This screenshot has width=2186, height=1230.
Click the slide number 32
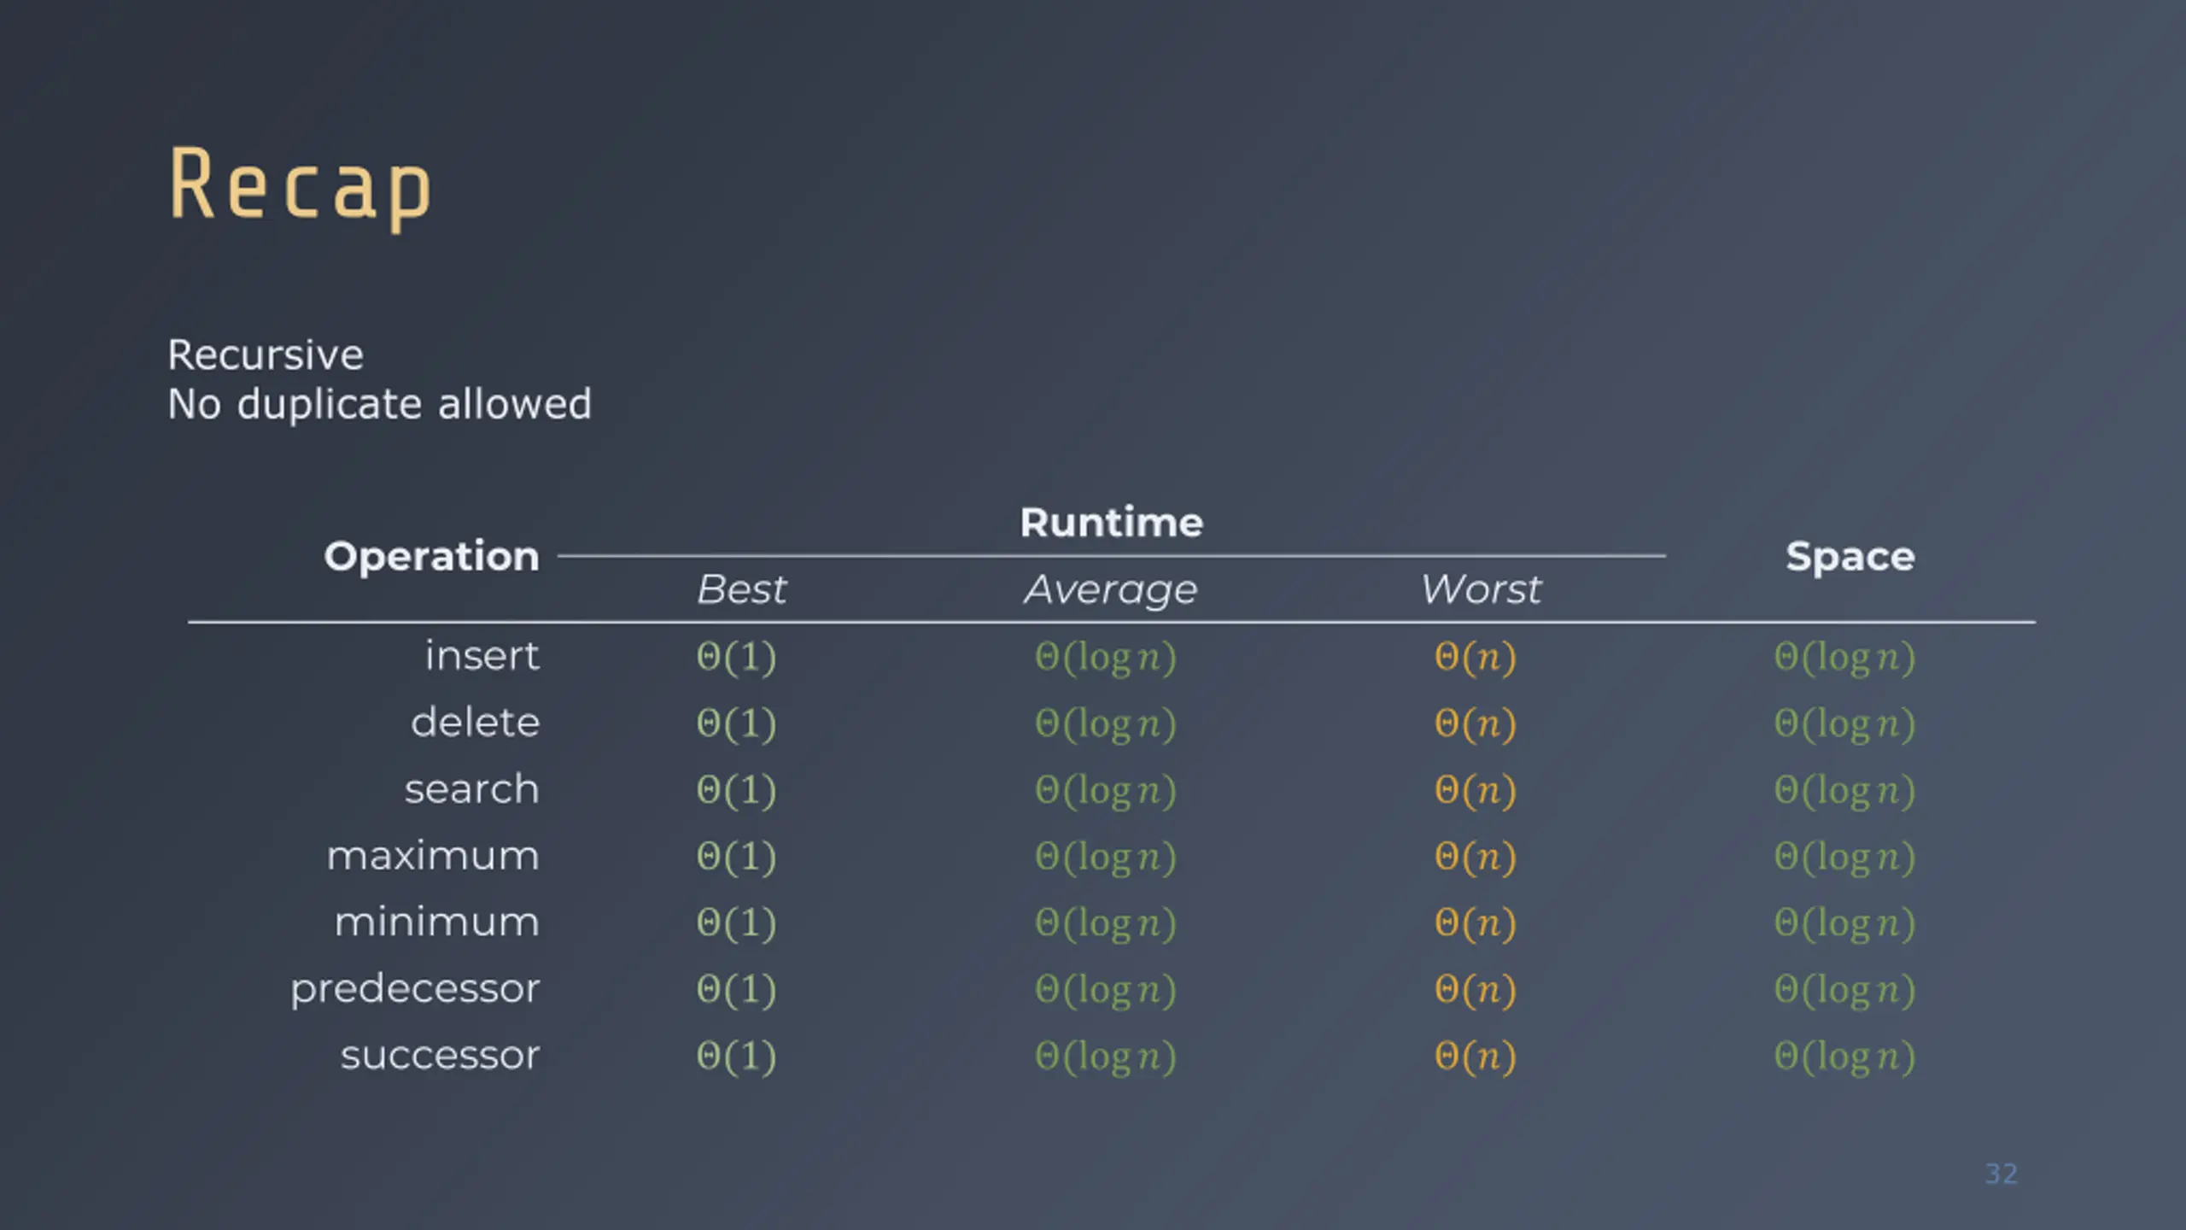2002,1174
